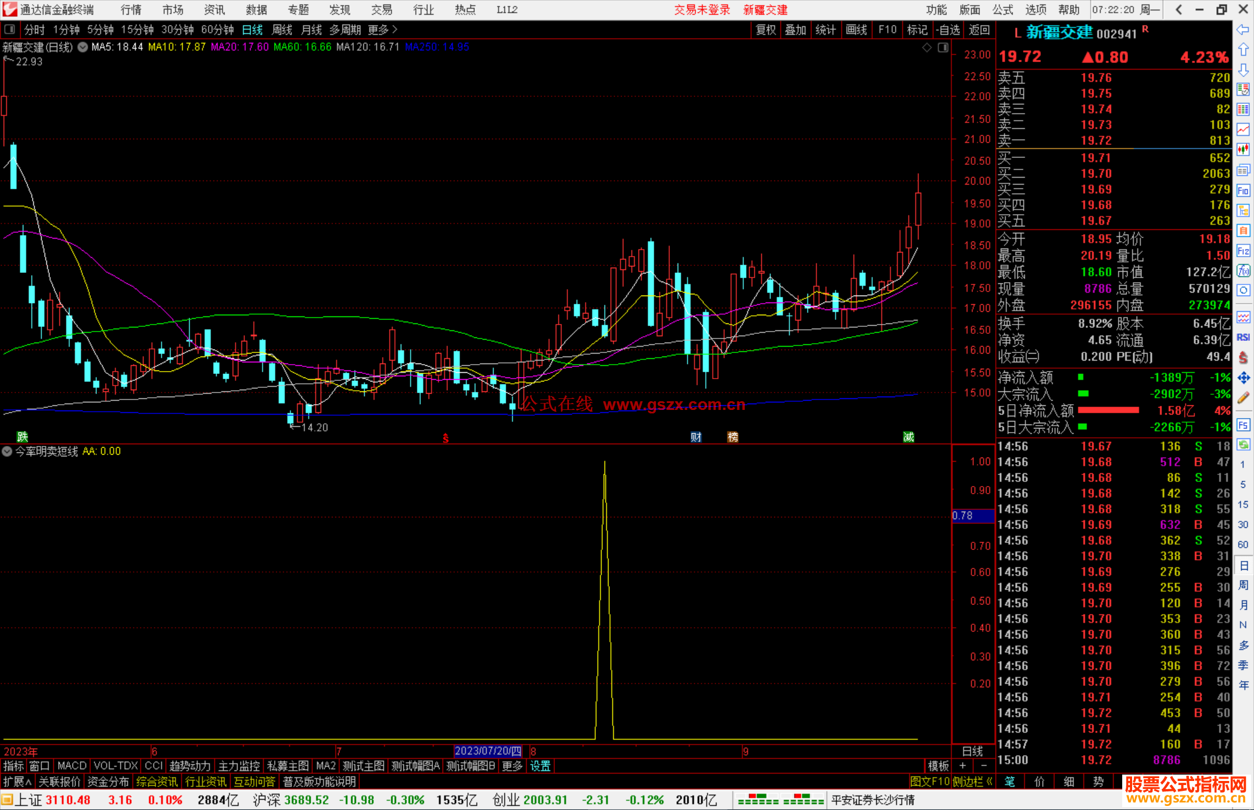Click the 2023/07/20 date marker on timeline
This screenshot has width=1254, height=810.
(488, 751)
